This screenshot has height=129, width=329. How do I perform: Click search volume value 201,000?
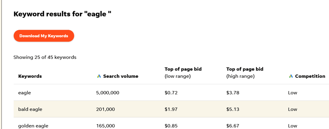point(106,109)
